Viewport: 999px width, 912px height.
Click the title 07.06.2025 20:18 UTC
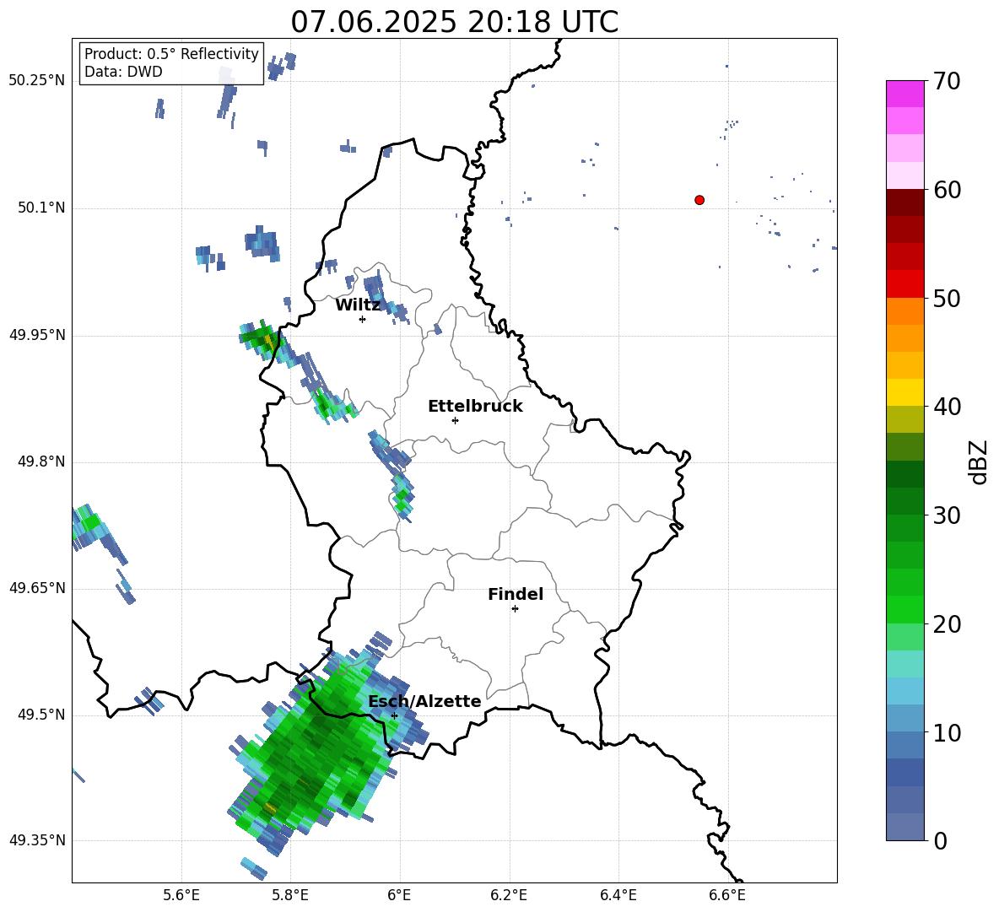tap(454, 22)
